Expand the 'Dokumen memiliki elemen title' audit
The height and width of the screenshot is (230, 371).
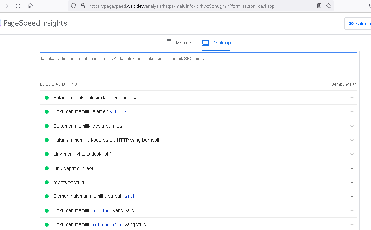coord(352,112)
